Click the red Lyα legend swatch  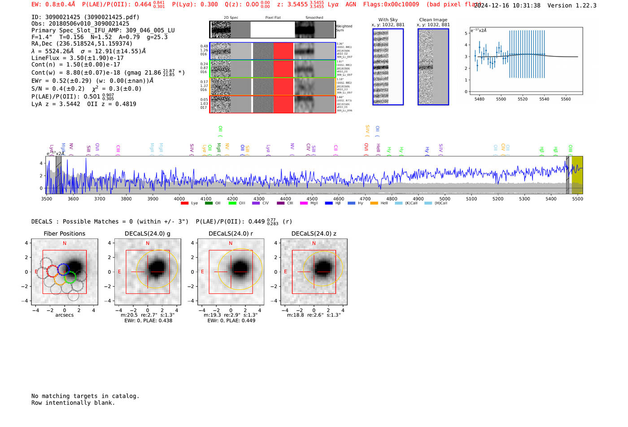(184, 203)
